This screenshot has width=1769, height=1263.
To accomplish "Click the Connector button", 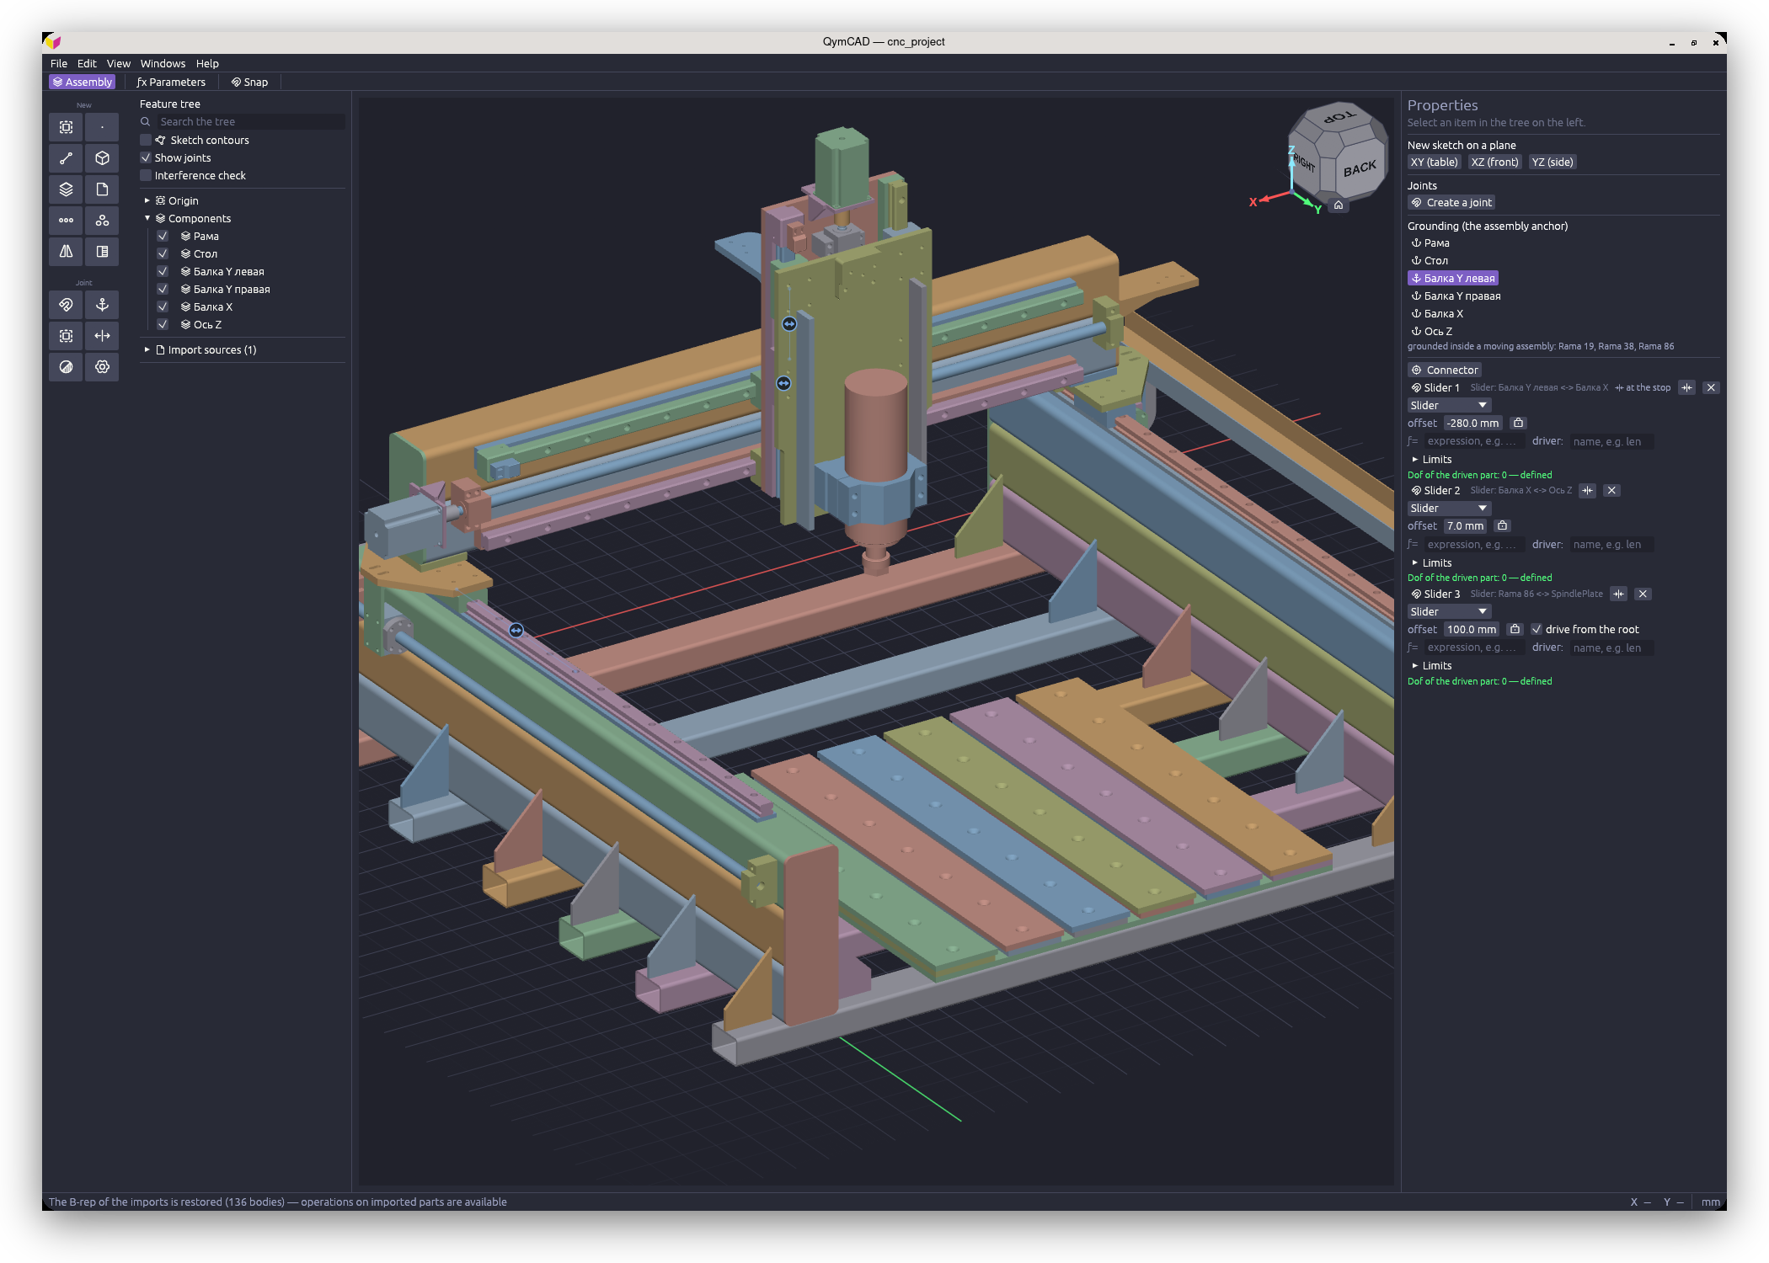I will point(1445,370).
